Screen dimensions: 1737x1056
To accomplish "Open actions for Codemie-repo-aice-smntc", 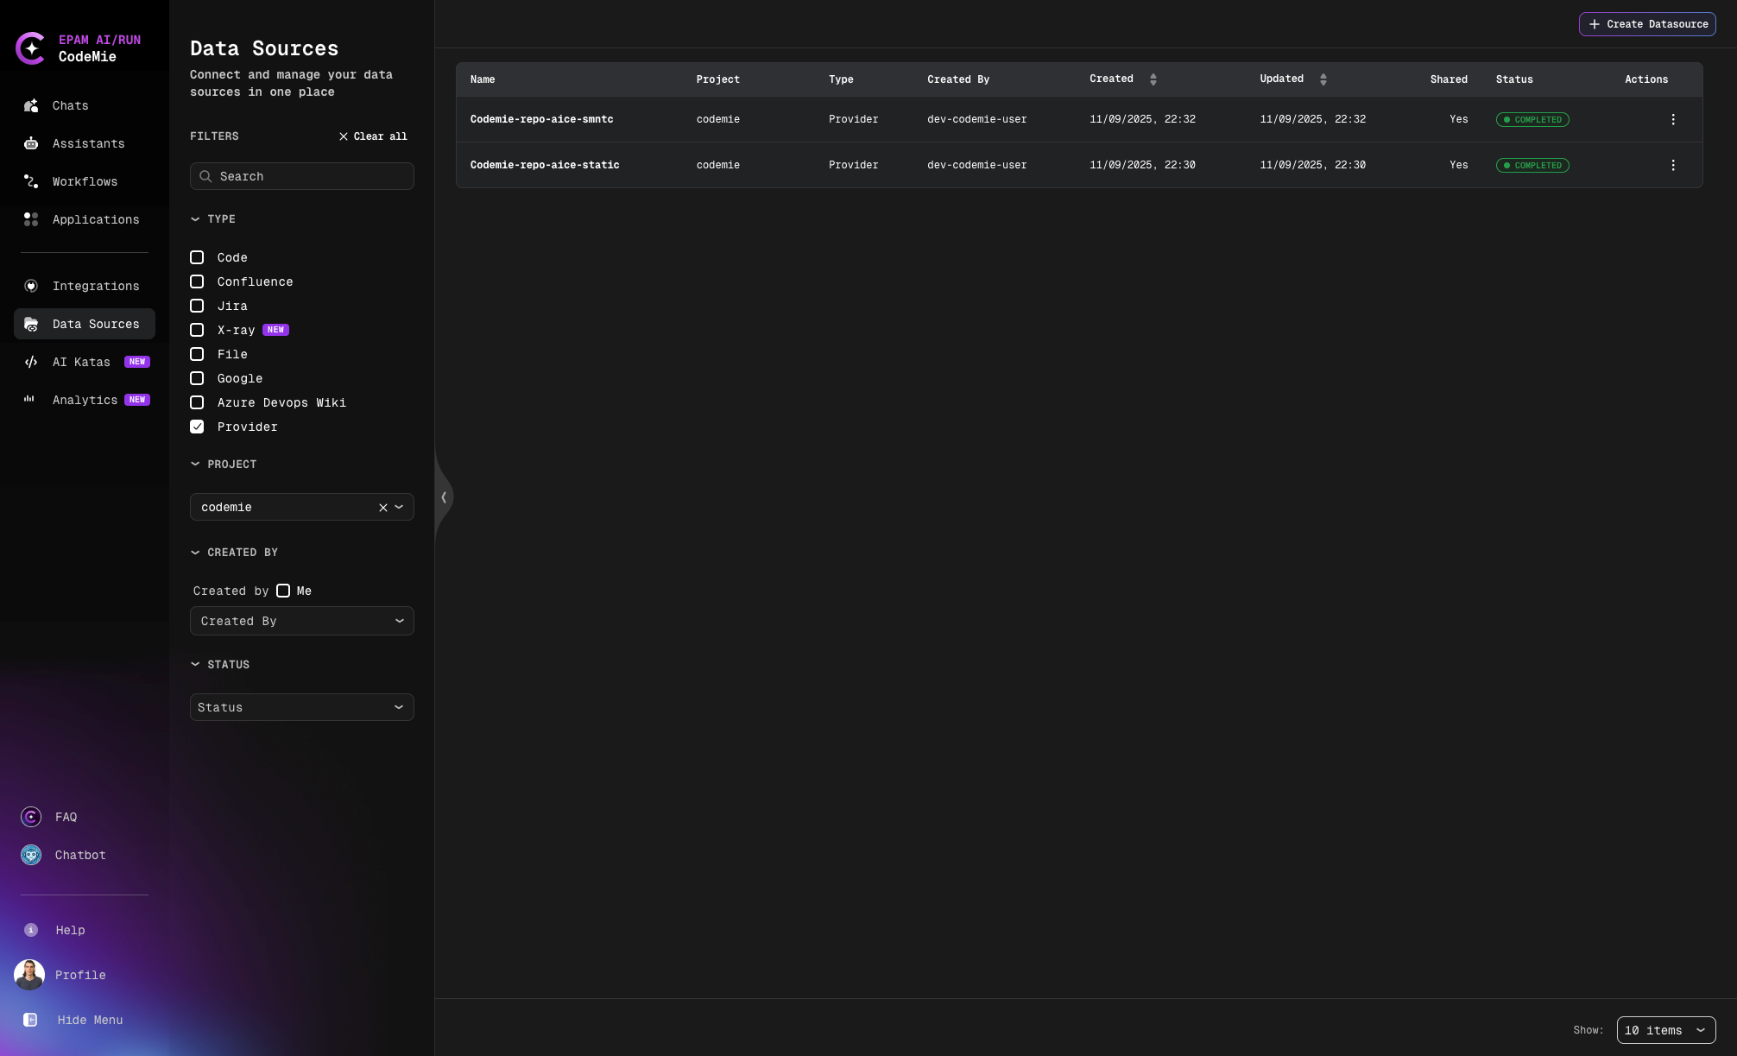I will [x=1672, y=119].
